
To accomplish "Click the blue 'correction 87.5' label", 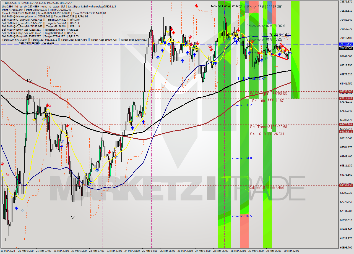I will click(242, 216).
